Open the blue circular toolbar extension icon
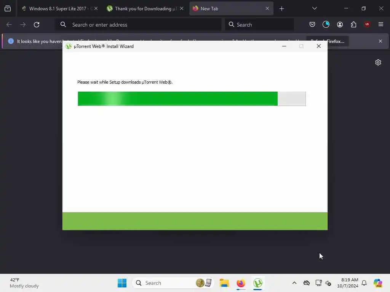The height and width of the screenshot is (292, 390). pyautogui.click(x=326, y=24)
